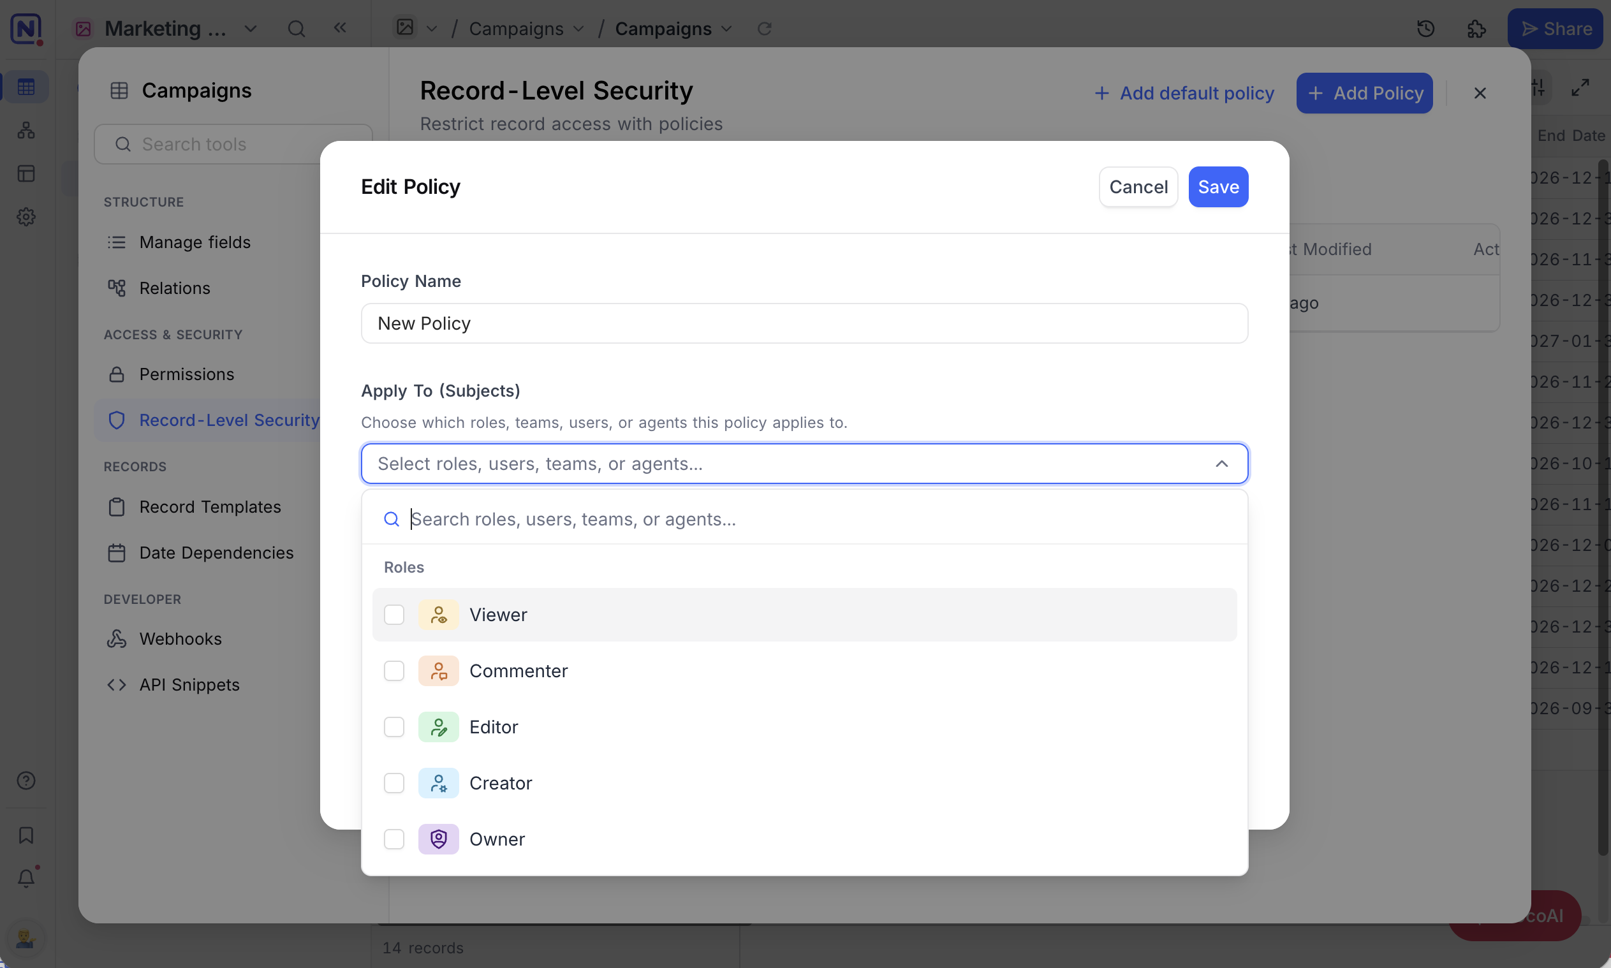Click the reload icon beside Campaigns
Viewport: 1611px width, 968px height.
tap(765, 29)
